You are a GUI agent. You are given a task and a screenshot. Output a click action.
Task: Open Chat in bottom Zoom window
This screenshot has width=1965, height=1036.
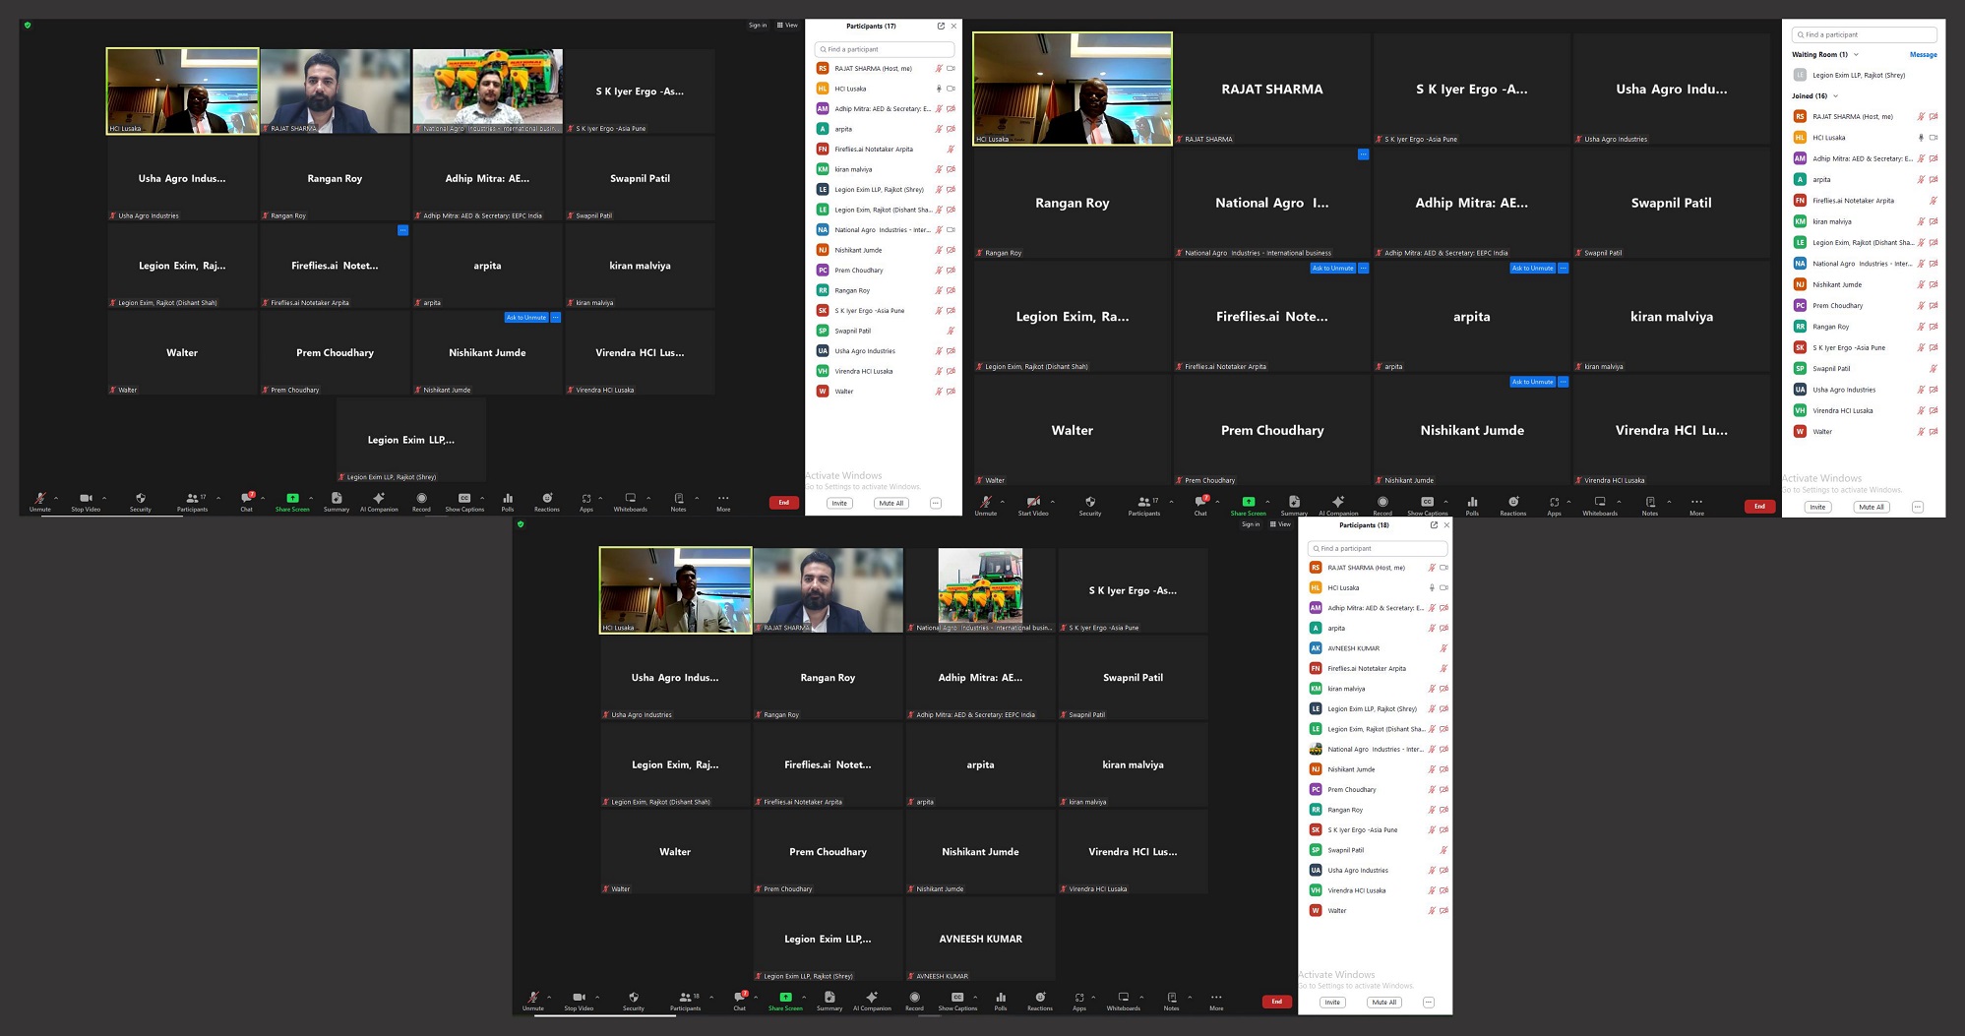tap(740, 1001)
